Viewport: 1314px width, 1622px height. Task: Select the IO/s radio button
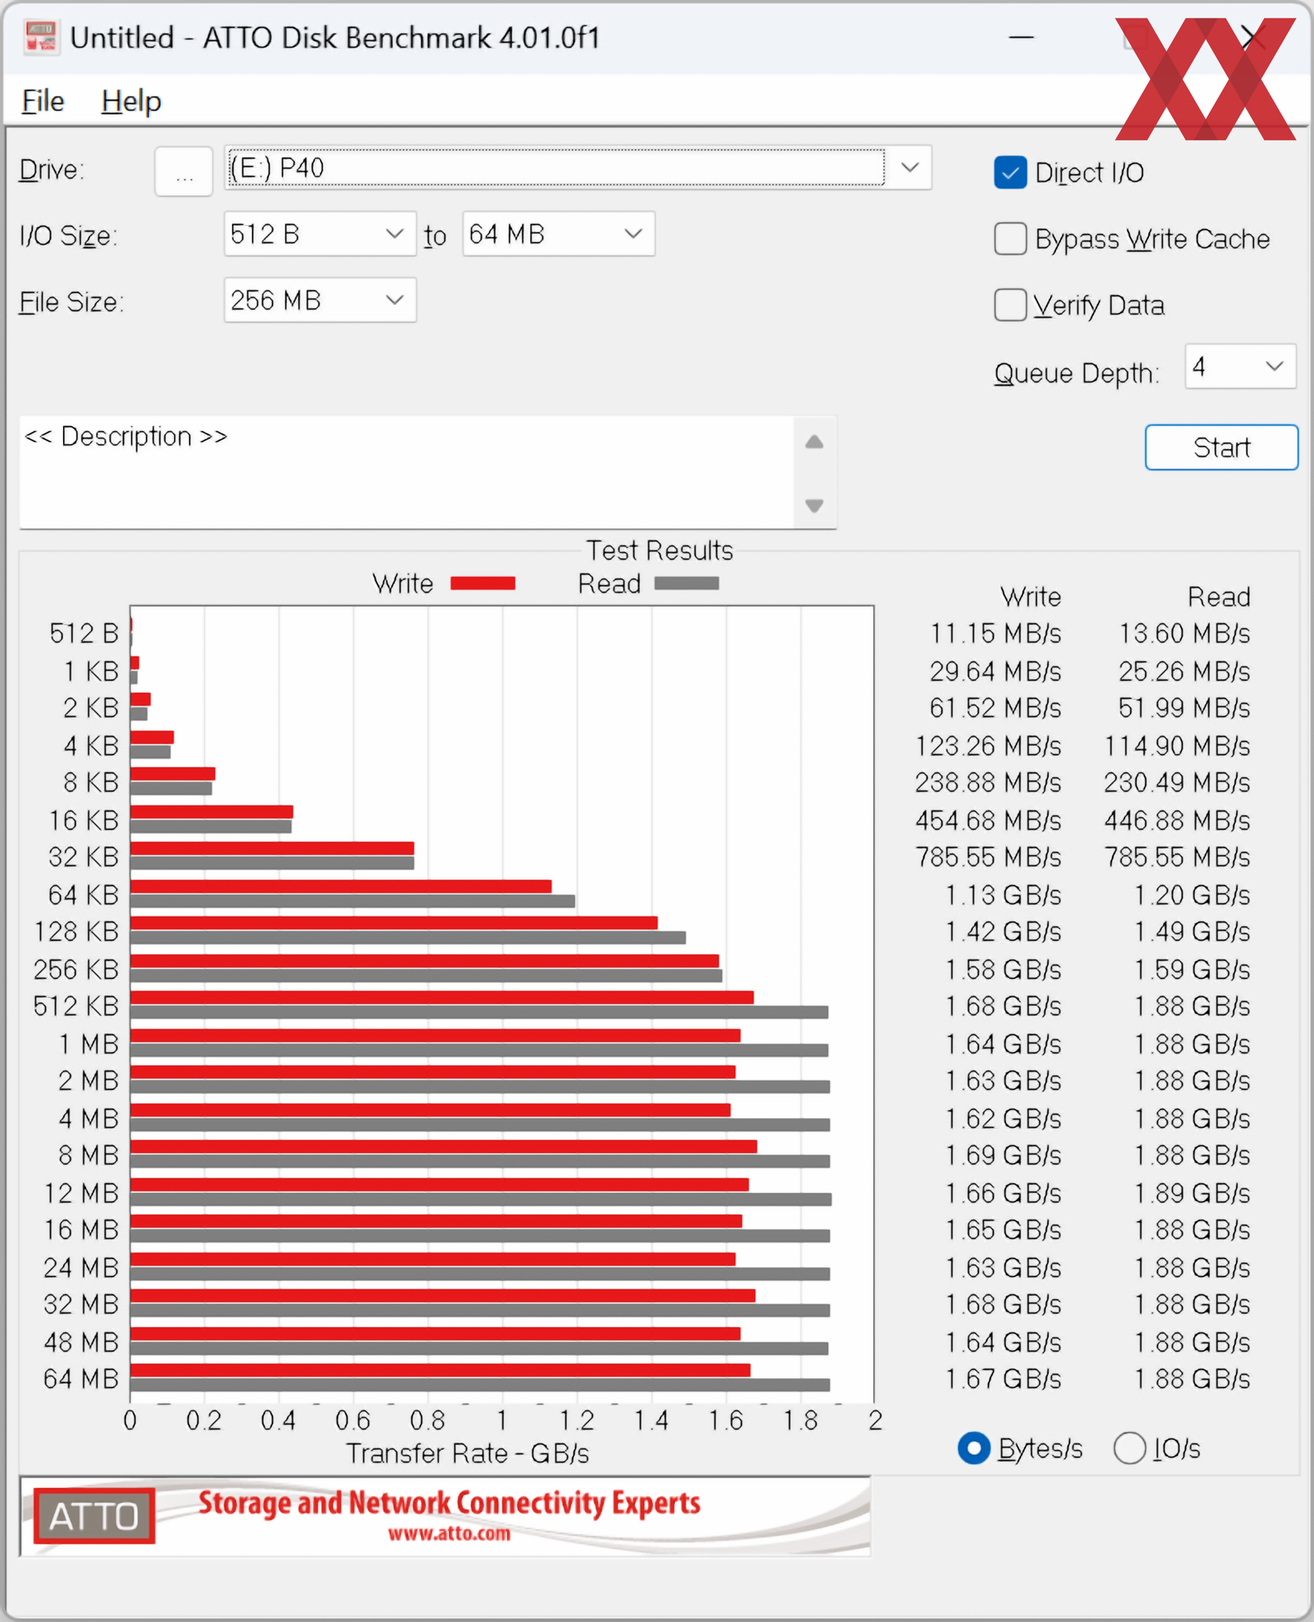coord(1129,1448)
